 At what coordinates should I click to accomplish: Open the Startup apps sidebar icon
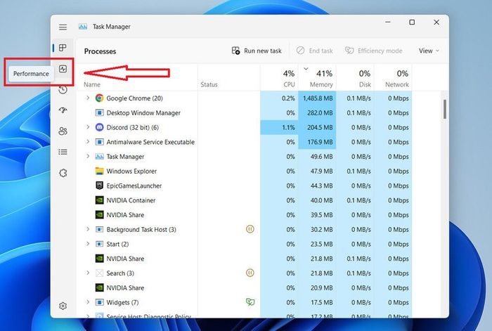click(x=63, y=110)
